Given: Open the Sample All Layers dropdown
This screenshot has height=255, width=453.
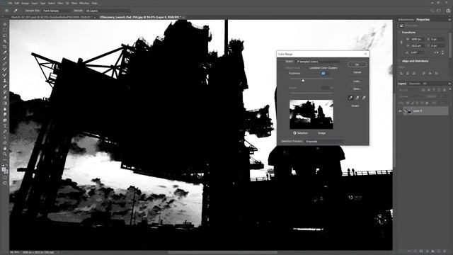Looking at the screenshot, I should pyautogui.click(x=108, y=11).
